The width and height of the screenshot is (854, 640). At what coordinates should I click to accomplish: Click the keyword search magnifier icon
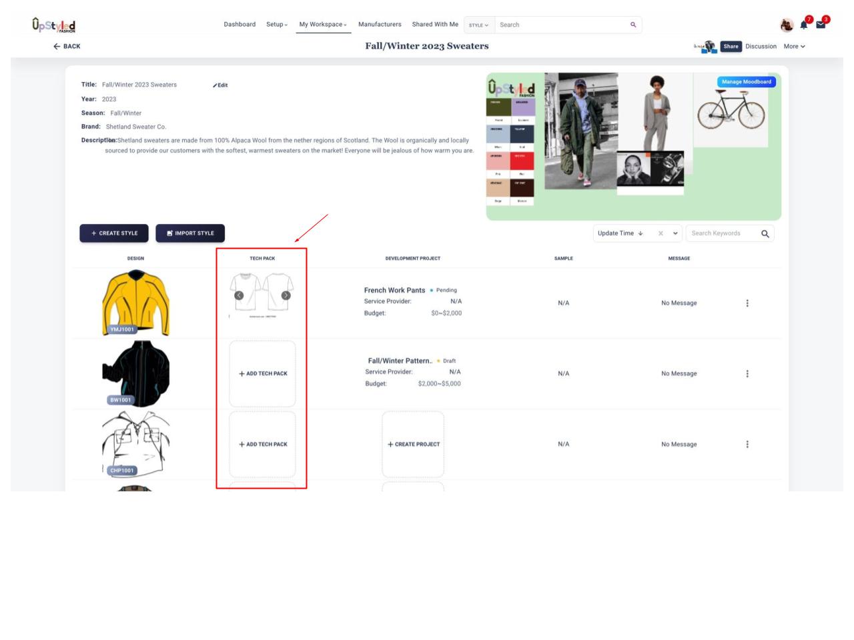point(765,234)
